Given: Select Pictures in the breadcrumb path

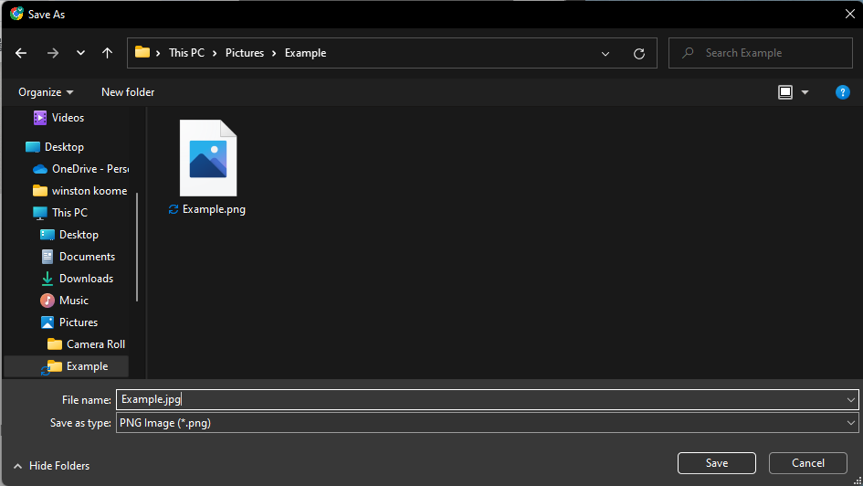Looking at the screenshot, I should [245, 53].
